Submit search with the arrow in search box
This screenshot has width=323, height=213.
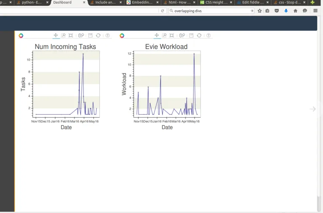click(252, 11)
